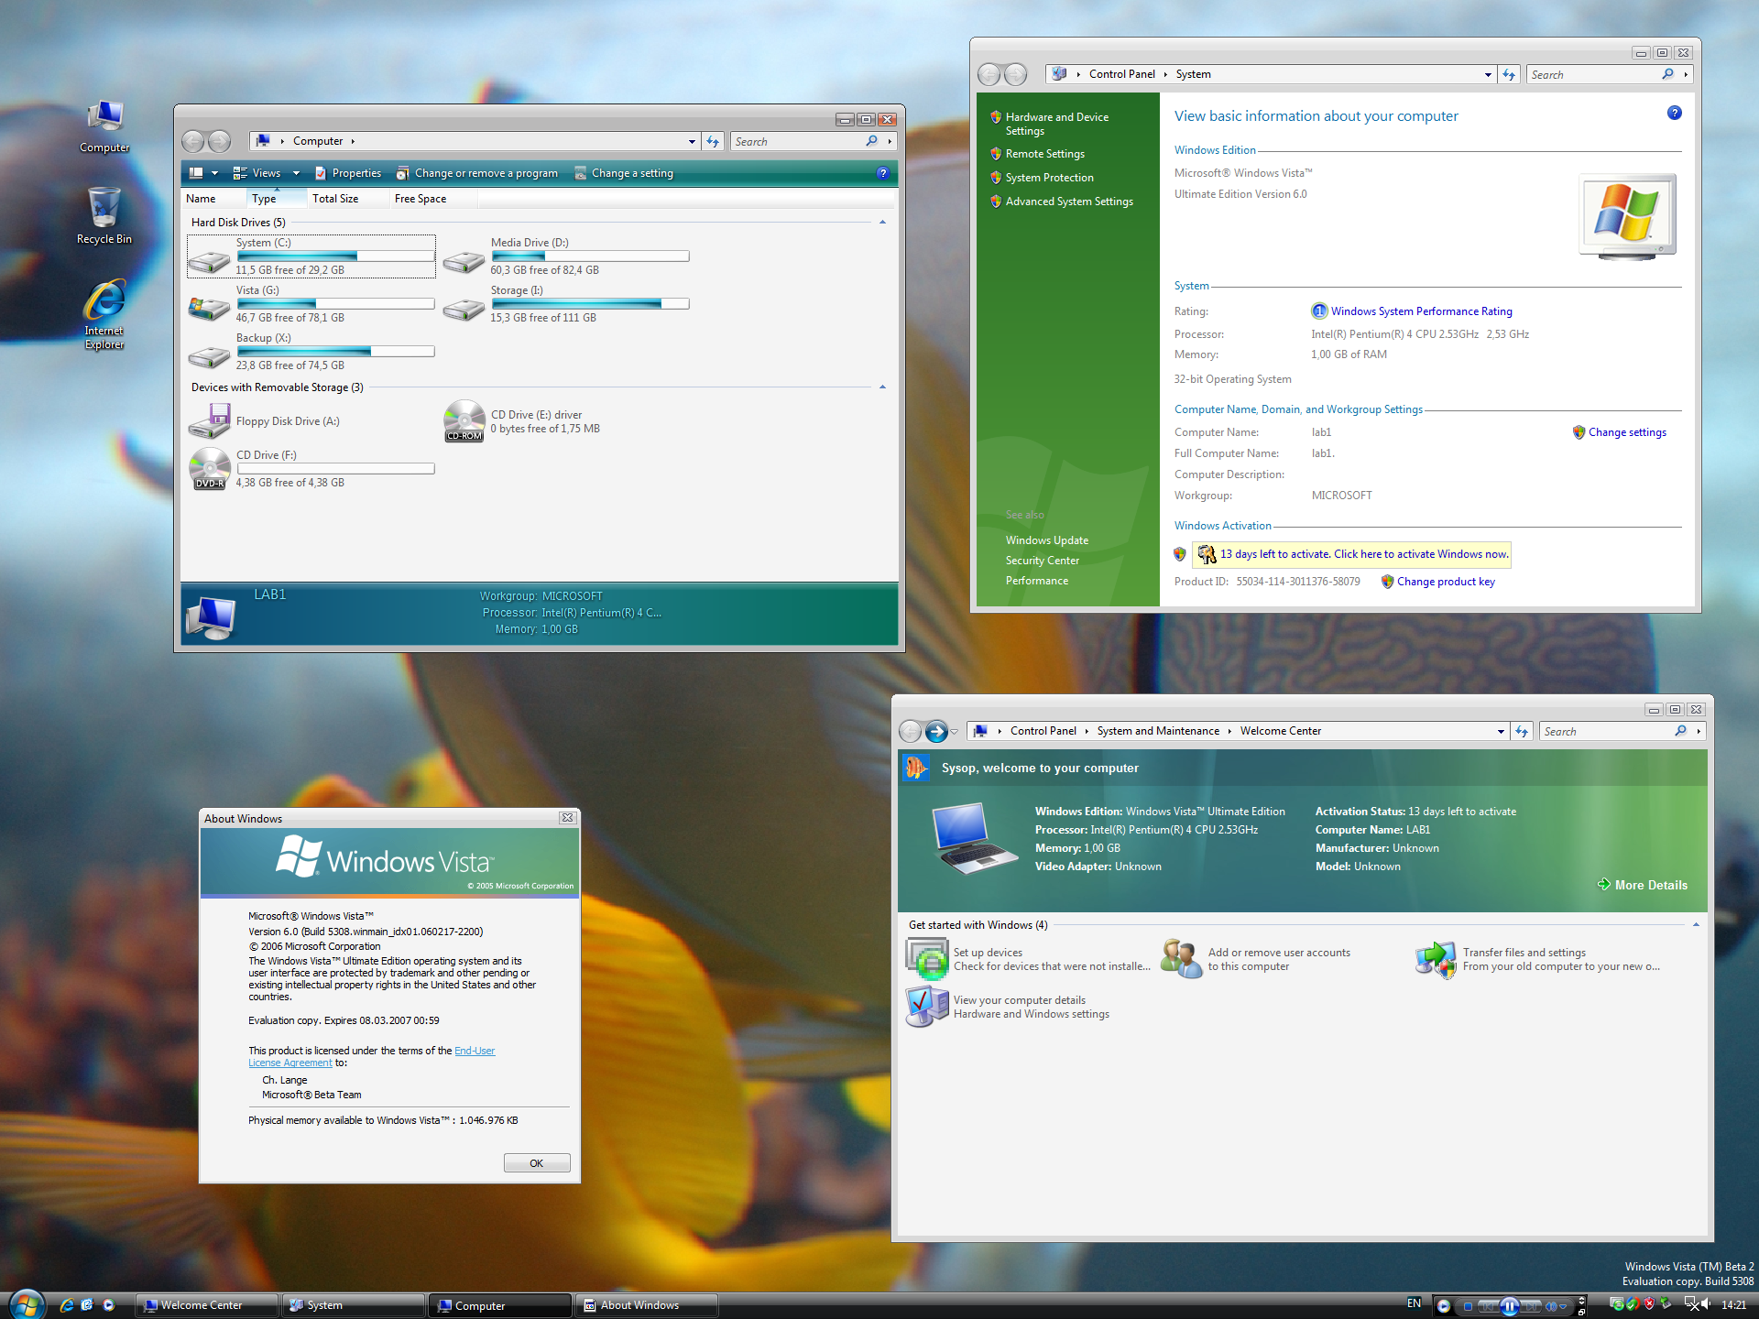
Task: Click the Windows Start orb
Action: tap(27, 1304)
